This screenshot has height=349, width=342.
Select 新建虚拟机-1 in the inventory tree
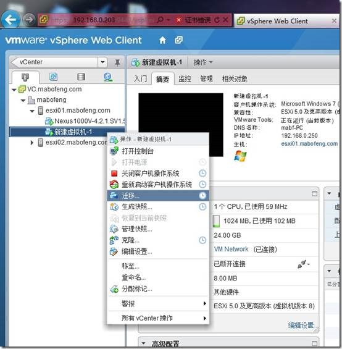[x=67, y=132]
